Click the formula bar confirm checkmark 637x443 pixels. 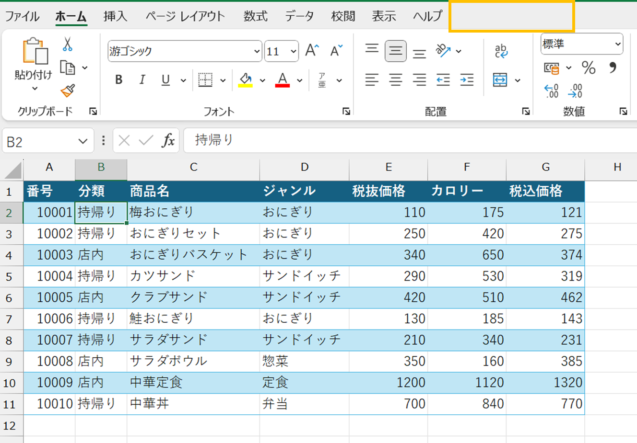(146, 141)
